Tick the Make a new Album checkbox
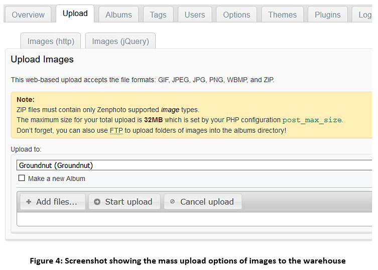This screenshot has width=378, height=270. pyautogui.click(x=22, y=178)
